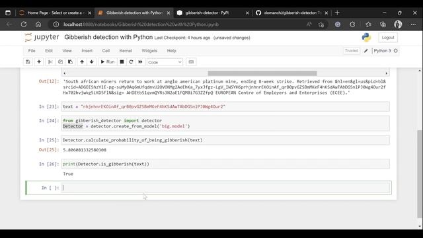The width and height of the screenshot is (423, 238).
Task: Interrupt the kernel with stop icon
Action: [122, 61]
